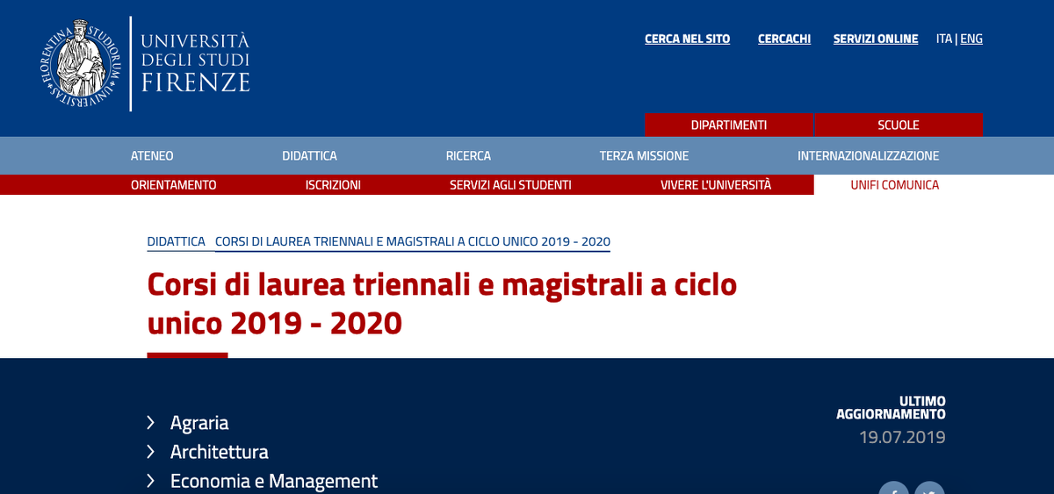Open the Servizi Online link
Viewport: 1054px width, 494px height.
(876, 39)
